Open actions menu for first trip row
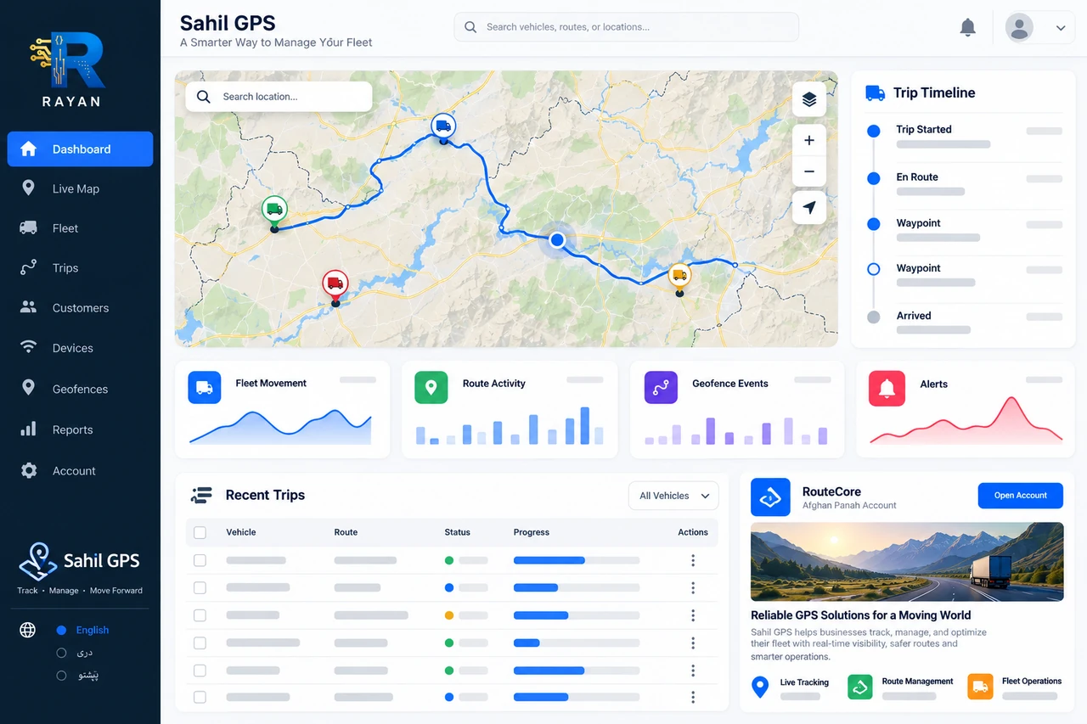Image resolution: width=1087 pixels, height=724 pixels. coord(693,560)
